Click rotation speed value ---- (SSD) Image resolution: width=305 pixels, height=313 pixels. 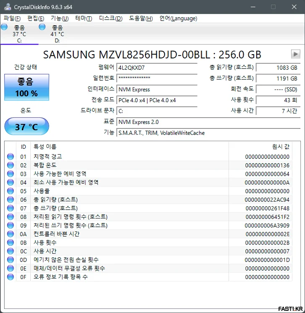tap(278, 89)
